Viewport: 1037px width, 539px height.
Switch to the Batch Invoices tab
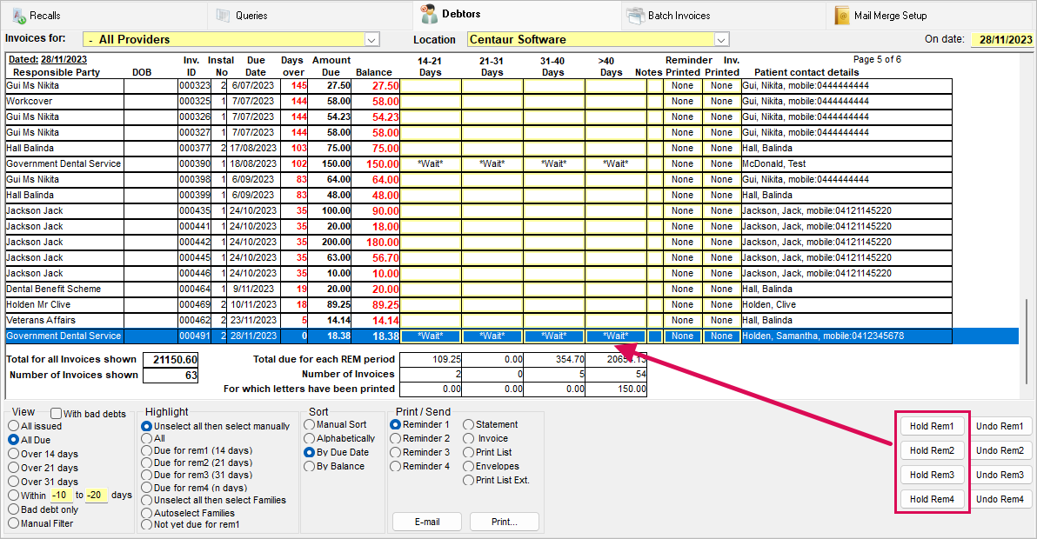679,16
